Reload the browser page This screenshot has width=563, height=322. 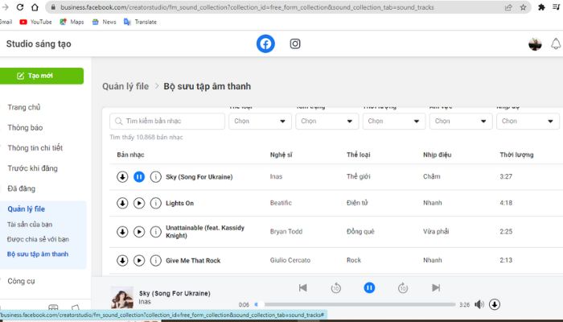[20, 7]
